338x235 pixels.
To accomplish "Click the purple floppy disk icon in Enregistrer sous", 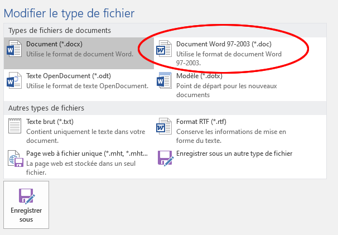I will 27,196.
